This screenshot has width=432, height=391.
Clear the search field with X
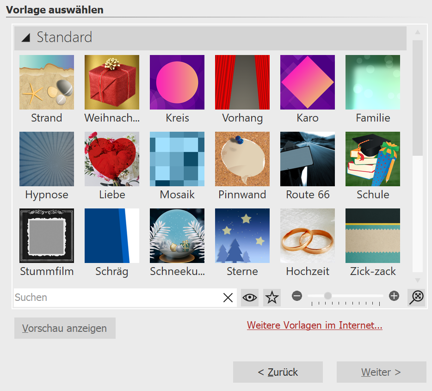228,297
